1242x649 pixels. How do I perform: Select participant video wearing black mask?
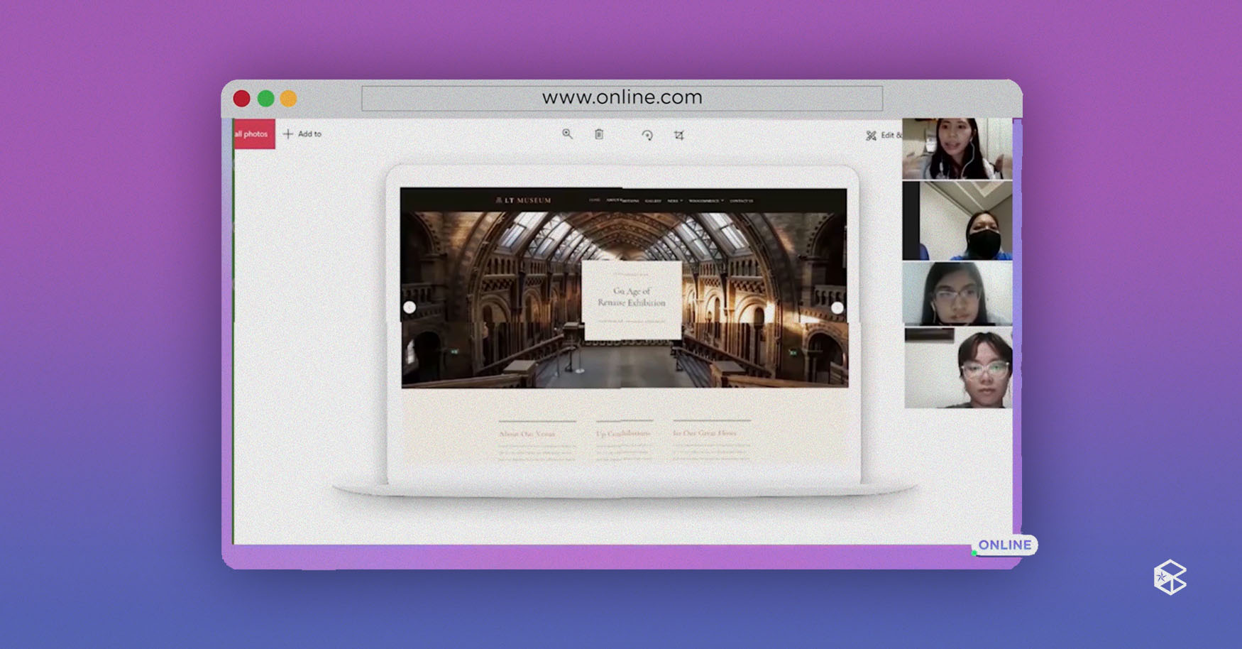957,221
